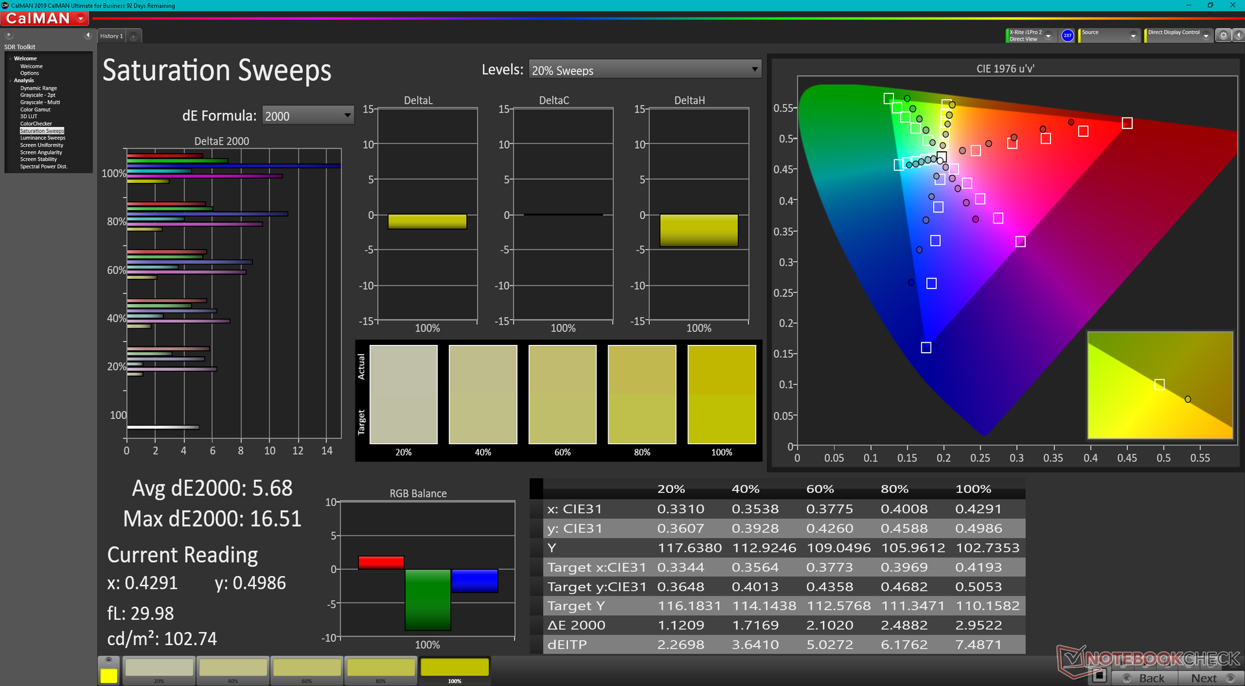The height and width of the screenshot is (686, 1245).
Task: Open Screen Angularity page
Action: [x=41, y=152]
